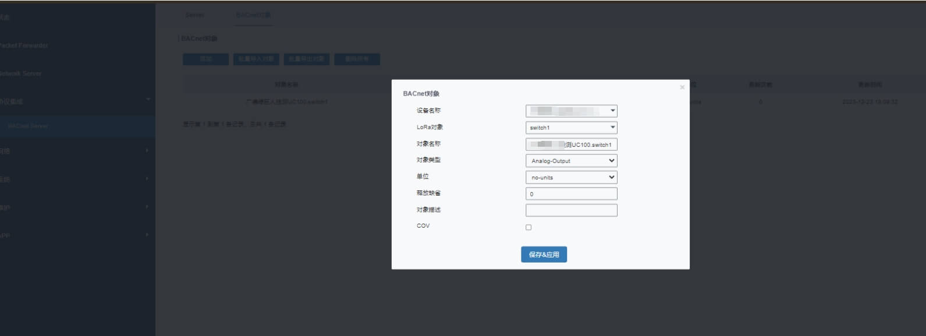Click the 删除所有 button

click(x=357, y=59)
